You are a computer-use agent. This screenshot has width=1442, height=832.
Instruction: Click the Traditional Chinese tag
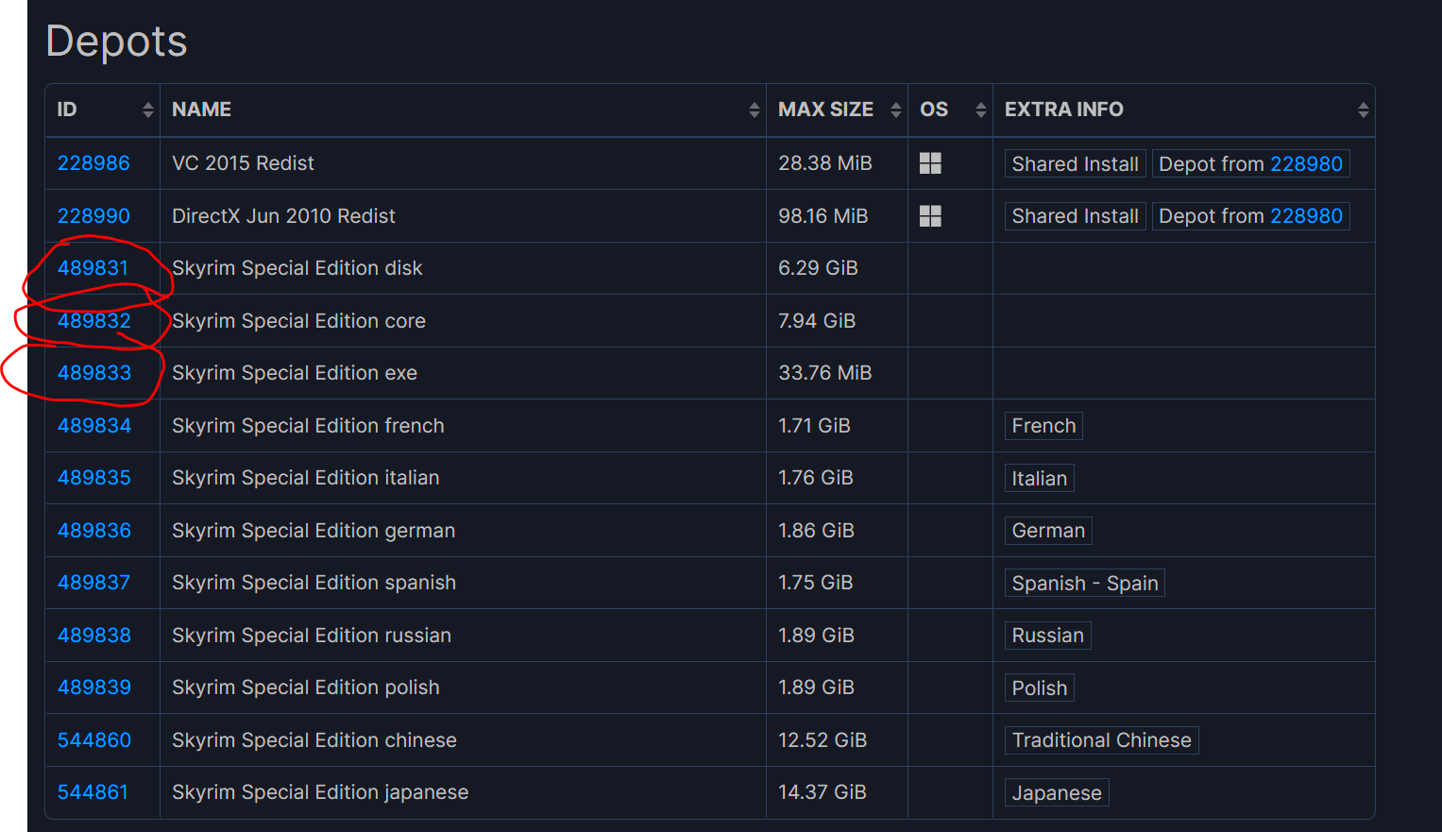click(1101, 740)
